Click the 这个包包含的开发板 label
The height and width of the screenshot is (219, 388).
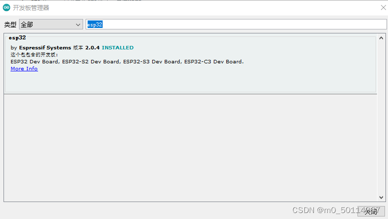[x=34, y=54]
